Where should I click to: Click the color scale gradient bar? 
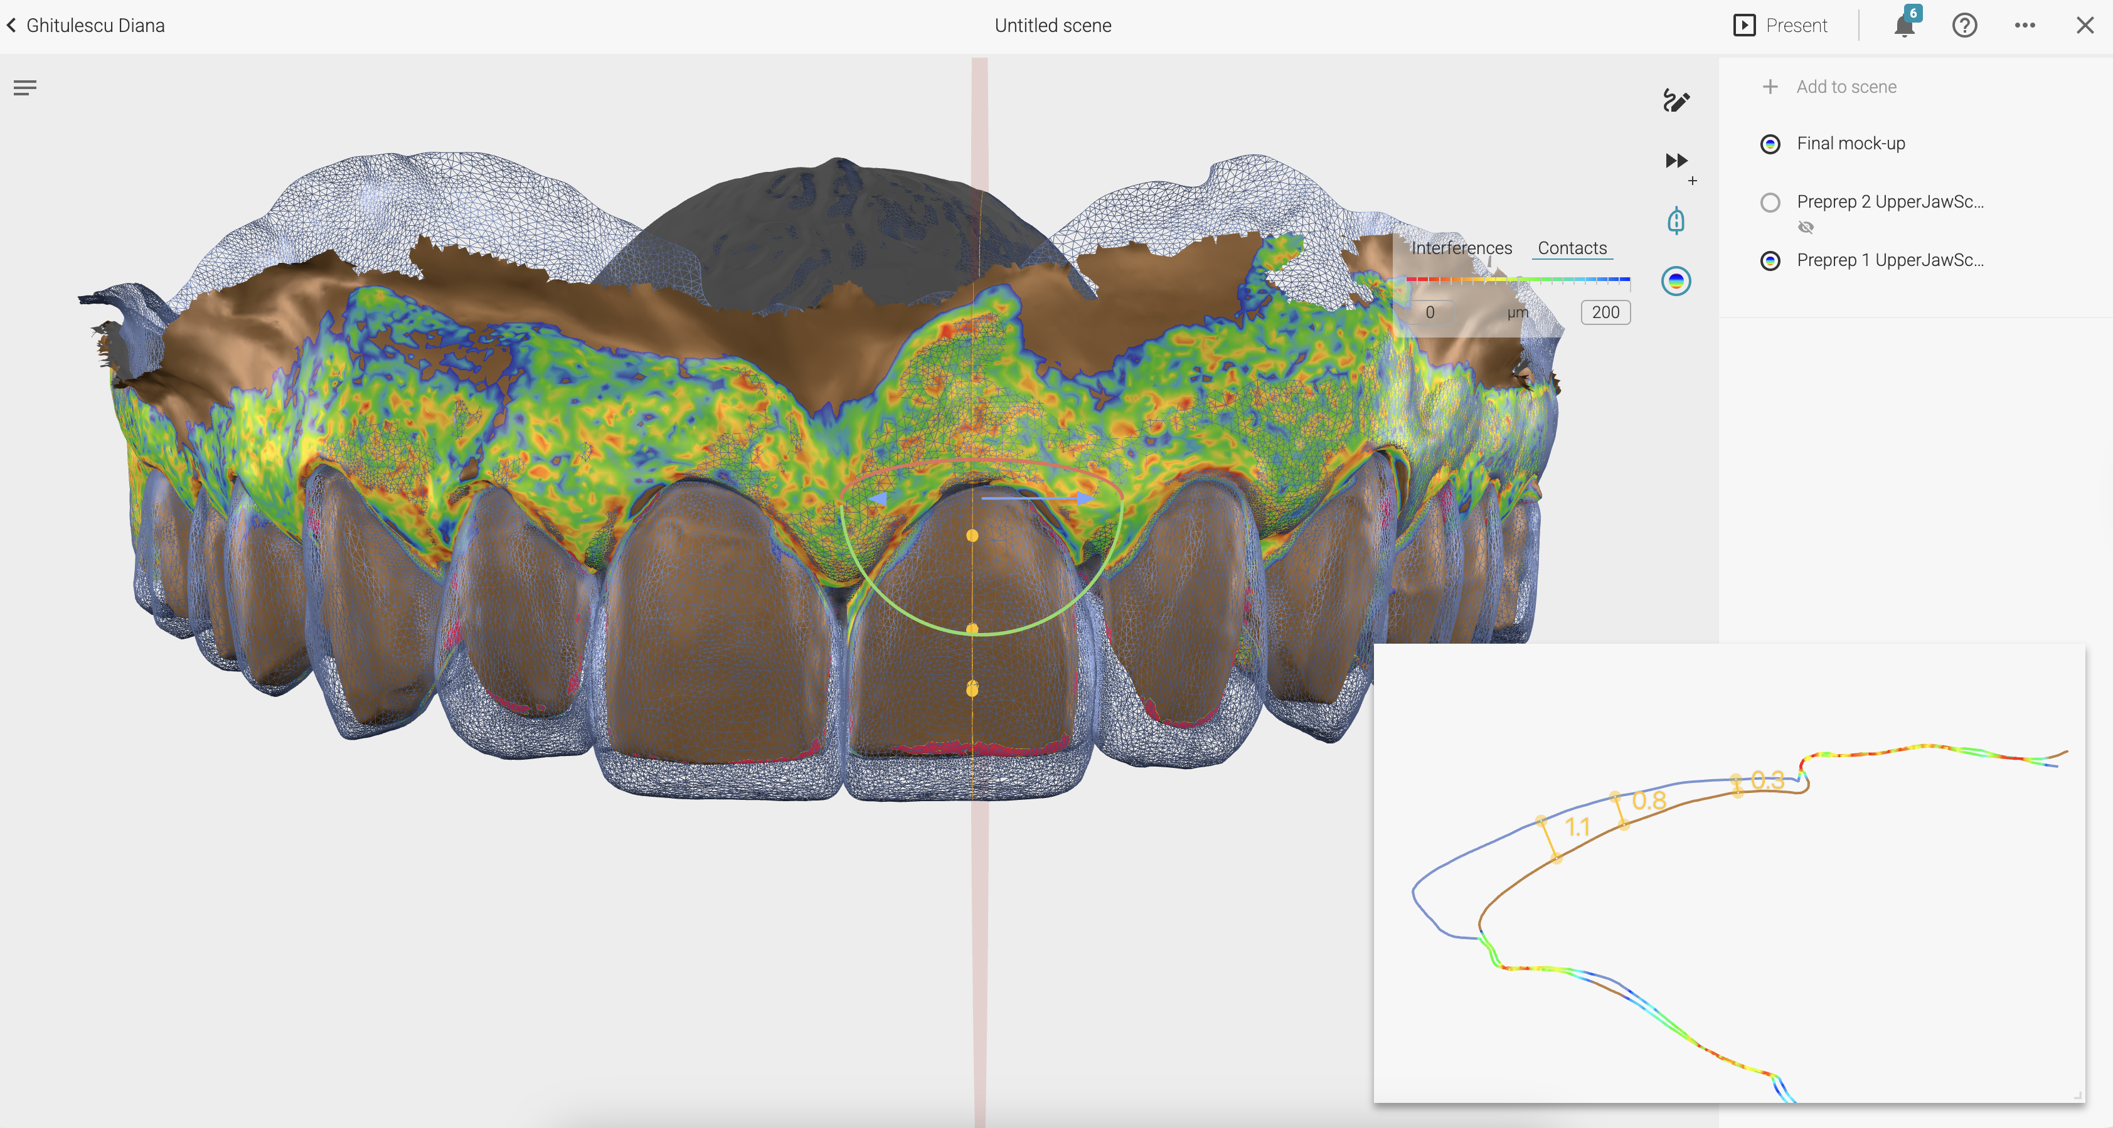[1518, 280]
